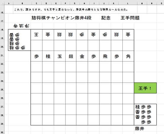Screen dimensions: 164x134
Task: Select column L header
Action: point(128,4)
